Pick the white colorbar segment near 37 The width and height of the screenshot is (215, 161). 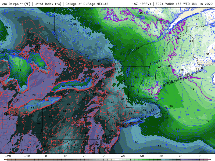(117, 160)
